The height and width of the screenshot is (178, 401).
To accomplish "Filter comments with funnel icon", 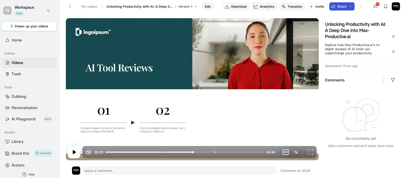I will [393, 80].
